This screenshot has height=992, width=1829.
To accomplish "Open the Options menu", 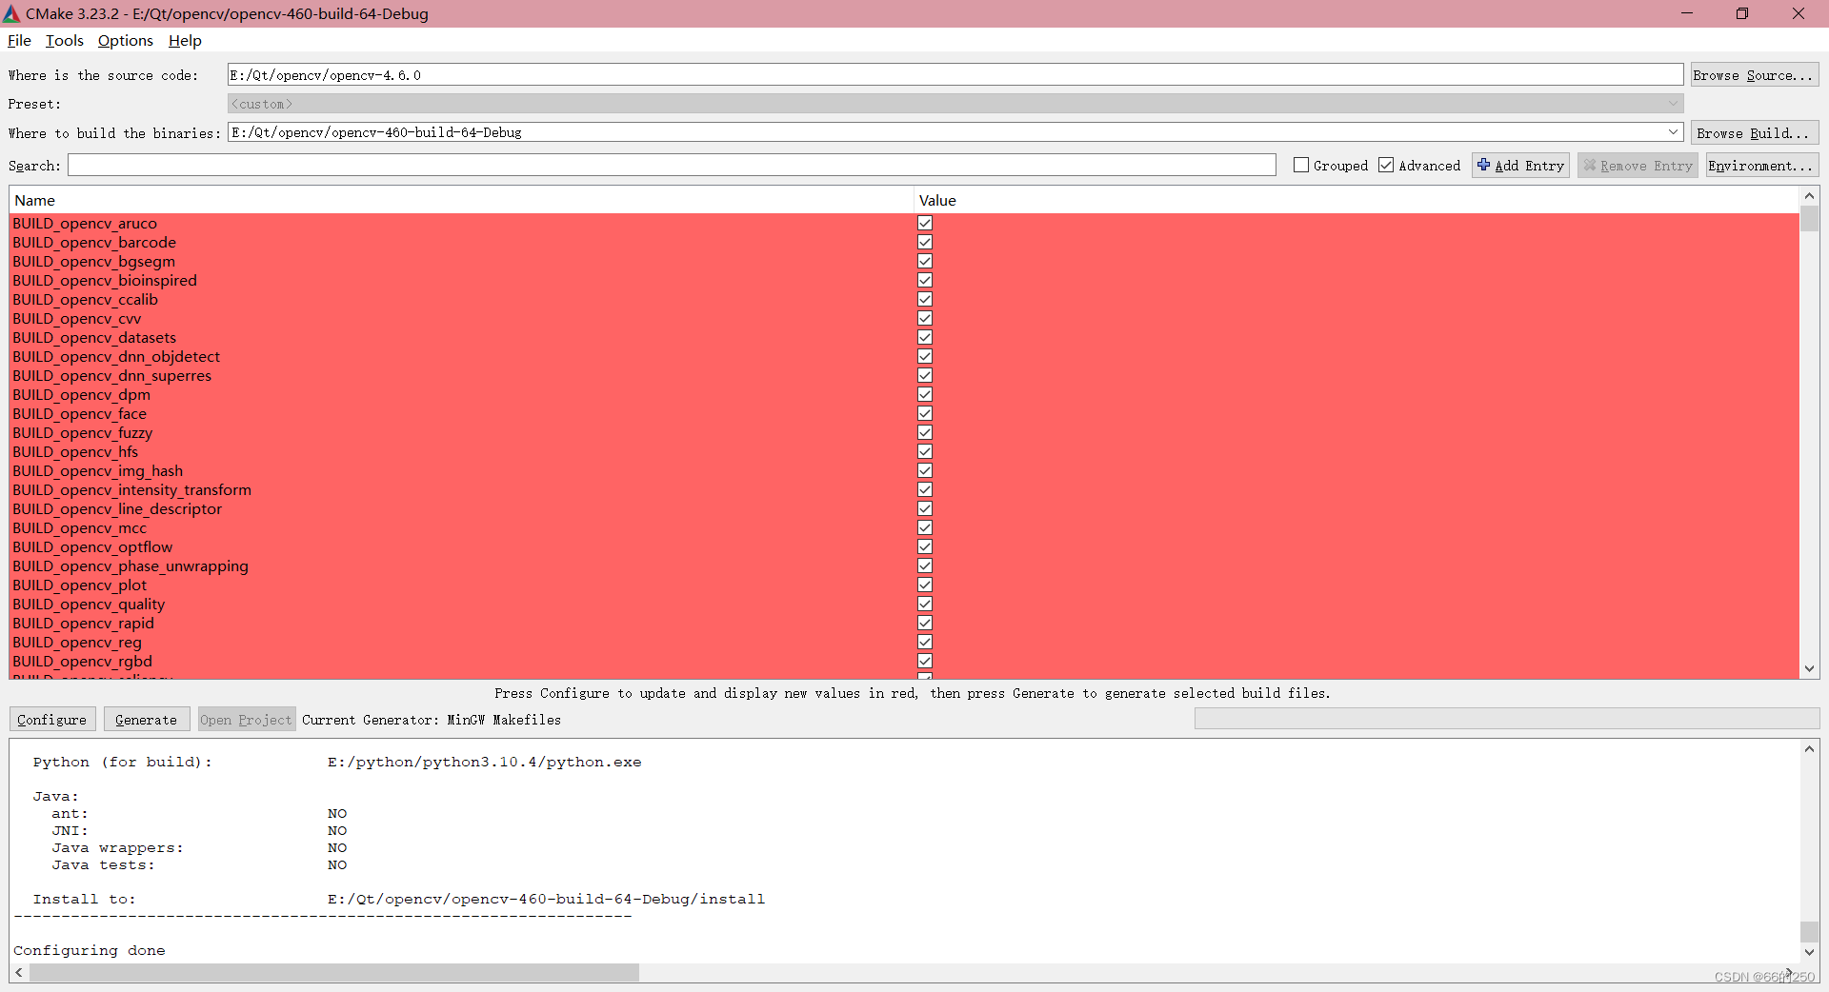I will click(x=126, y=40).
